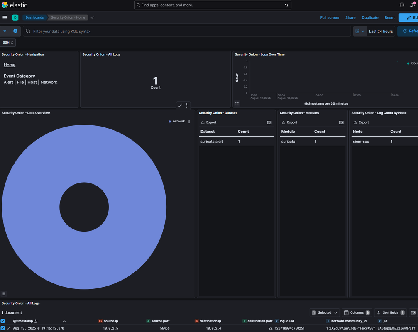Click the Elastic logo

[14, 5]
